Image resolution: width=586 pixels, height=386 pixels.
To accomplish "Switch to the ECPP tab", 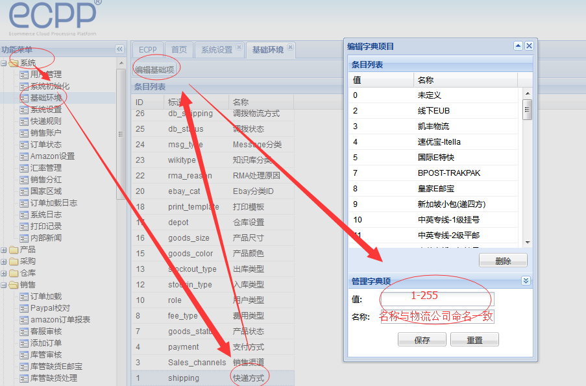I will click(147, 50).
